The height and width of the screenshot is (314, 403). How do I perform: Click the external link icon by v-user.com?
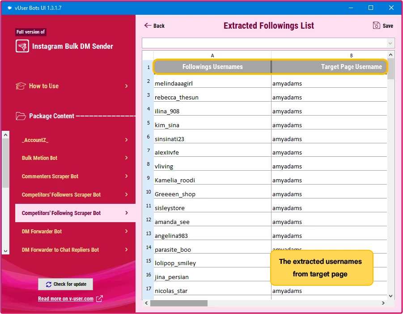99,299
